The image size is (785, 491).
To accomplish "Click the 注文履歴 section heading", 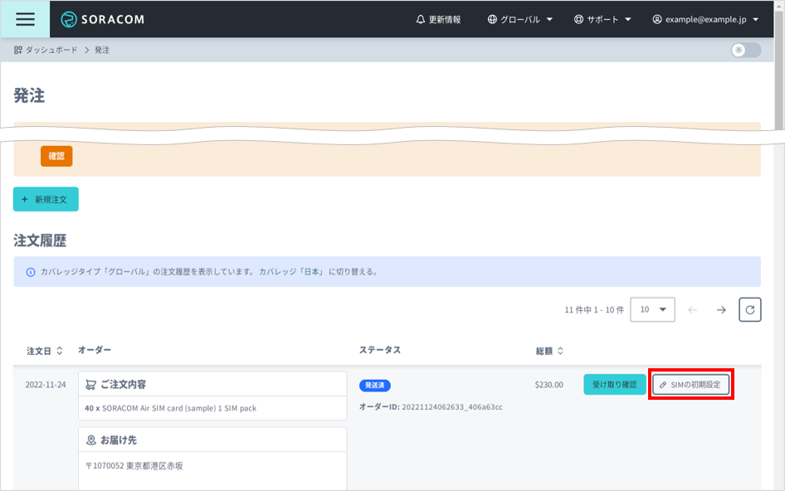I will point(40,241).
